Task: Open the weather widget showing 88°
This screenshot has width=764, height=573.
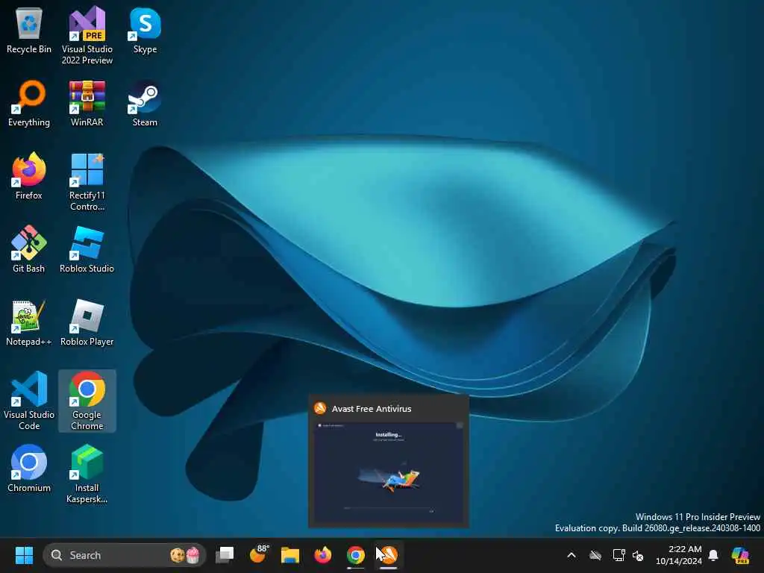Action: tap(259, 555)
